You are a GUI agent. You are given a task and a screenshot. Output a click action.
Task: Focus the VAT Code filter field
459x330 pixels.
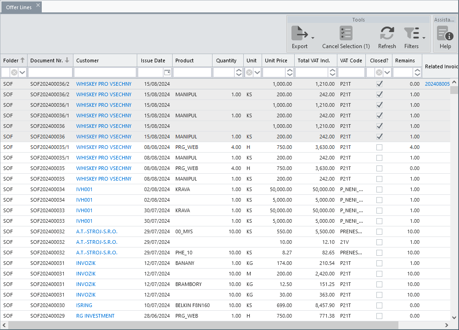coord(351,72)
